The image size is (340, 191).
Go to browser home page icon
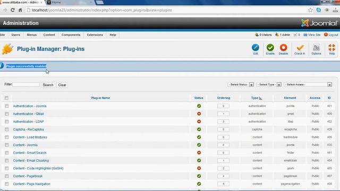tap(20, 10)
